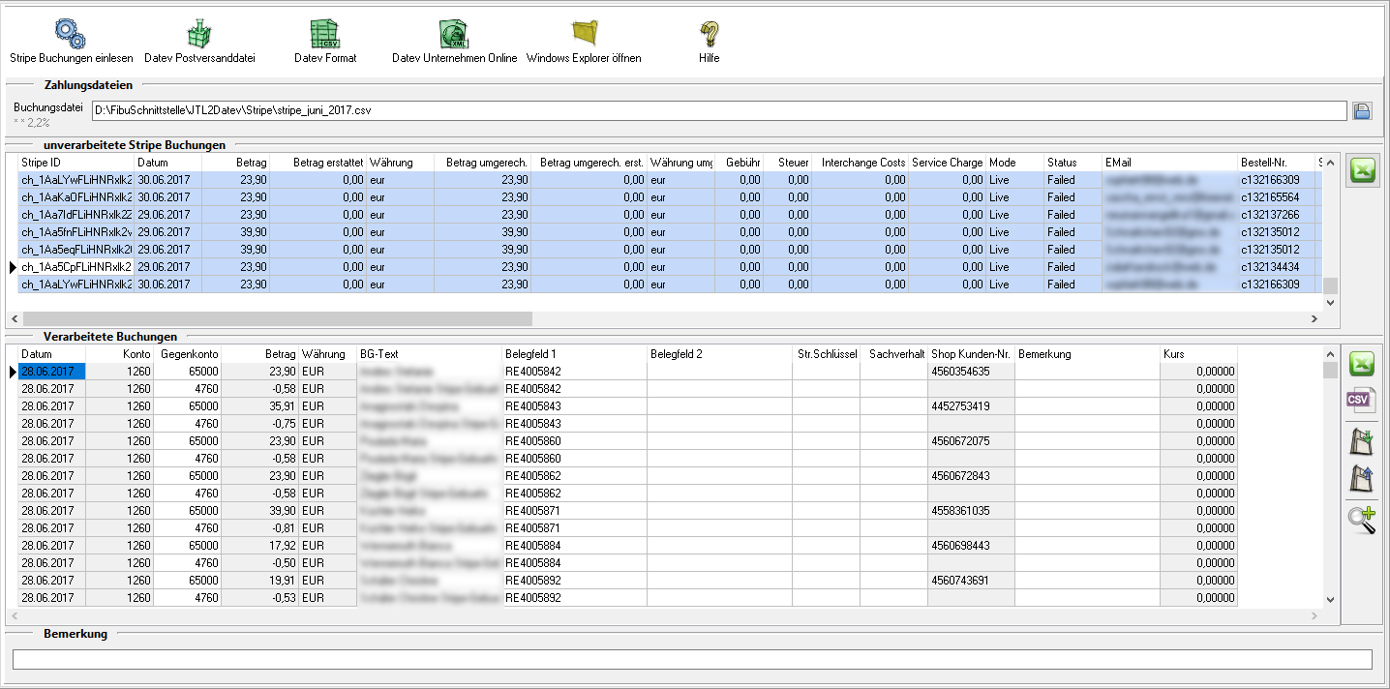This screenshot has width=1390, height=689.
Task: Click Stripe Buchungen einlesen gears icon
Action: coord(71,34)
